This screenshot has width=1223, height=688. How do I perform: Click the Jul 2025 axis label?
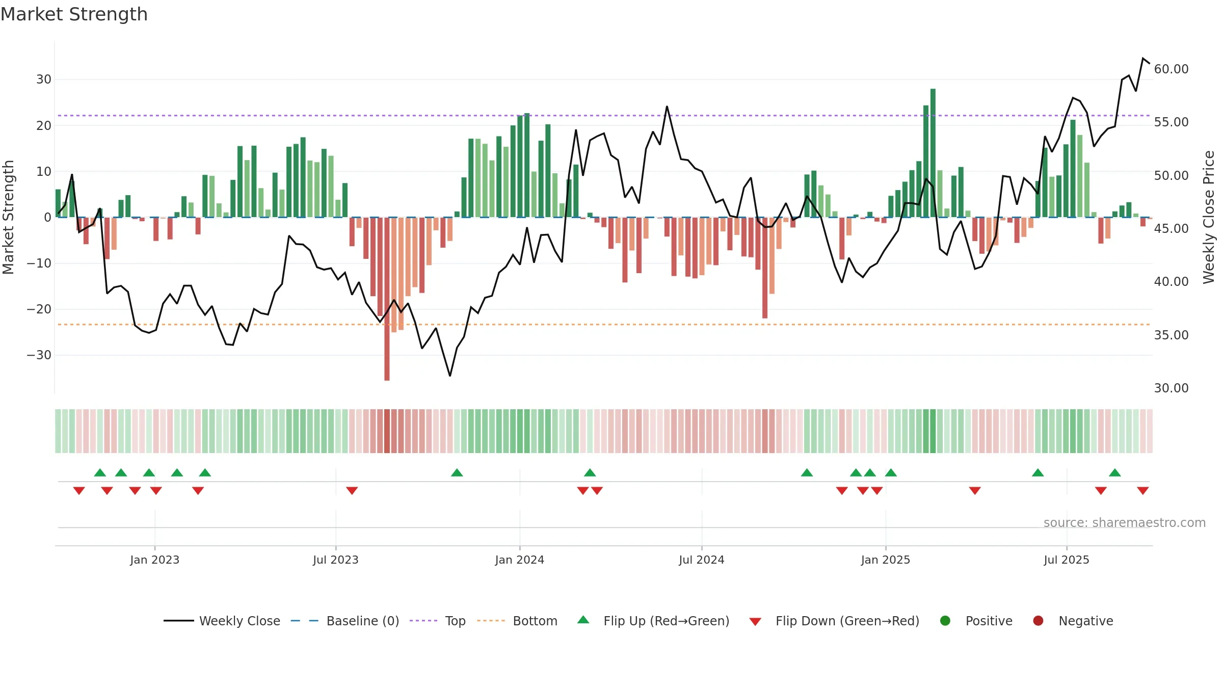click(1066, 560)
